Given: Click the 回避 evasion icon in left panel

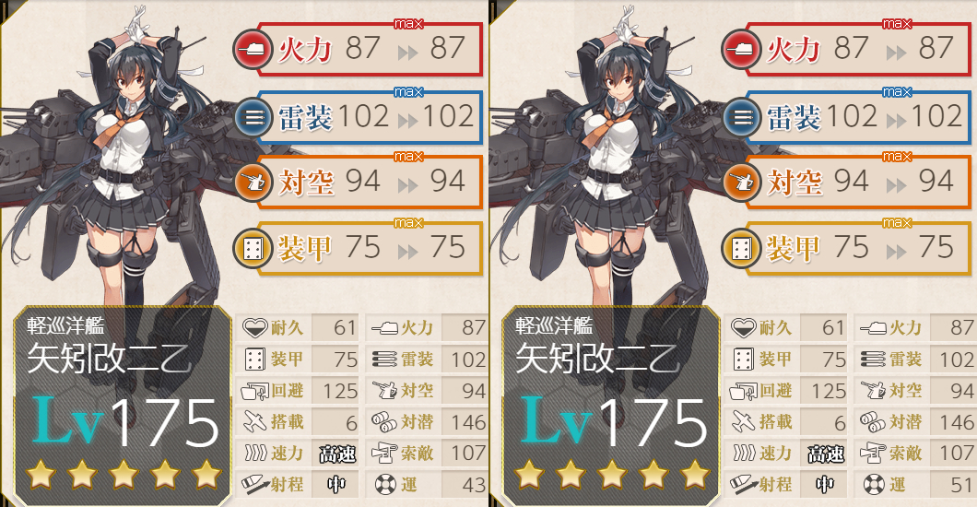Looking at the screenshot, I should pyautogui.click(x=254, y=391).
